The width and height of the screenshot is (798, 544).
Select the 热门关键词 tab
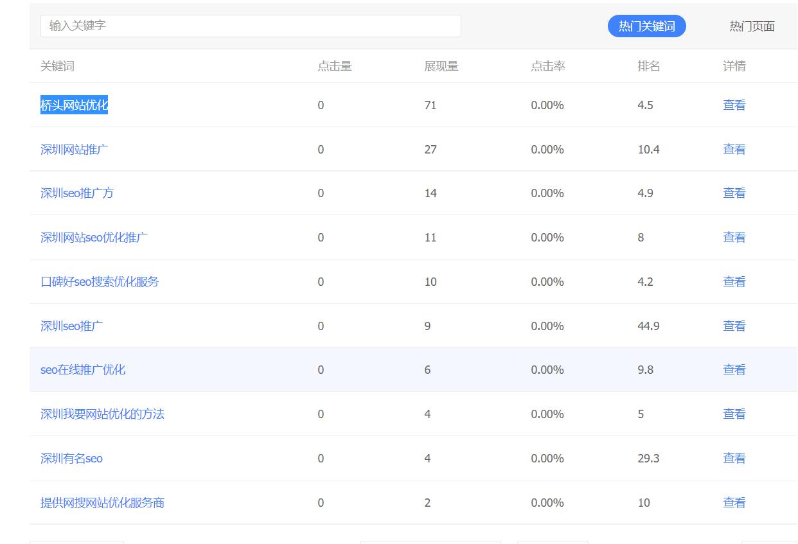[x=646, y=26]
